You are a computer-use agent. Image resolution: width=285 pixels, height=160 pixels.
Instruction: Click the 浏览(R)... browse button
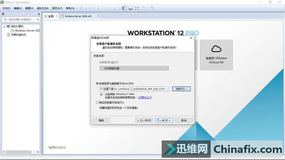click(181, 89)
